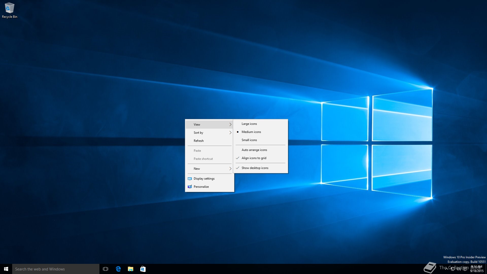The width and height of the screenshot is (487, 274).
Task: Expand the arrow next to New
Action: coord(230,168)
